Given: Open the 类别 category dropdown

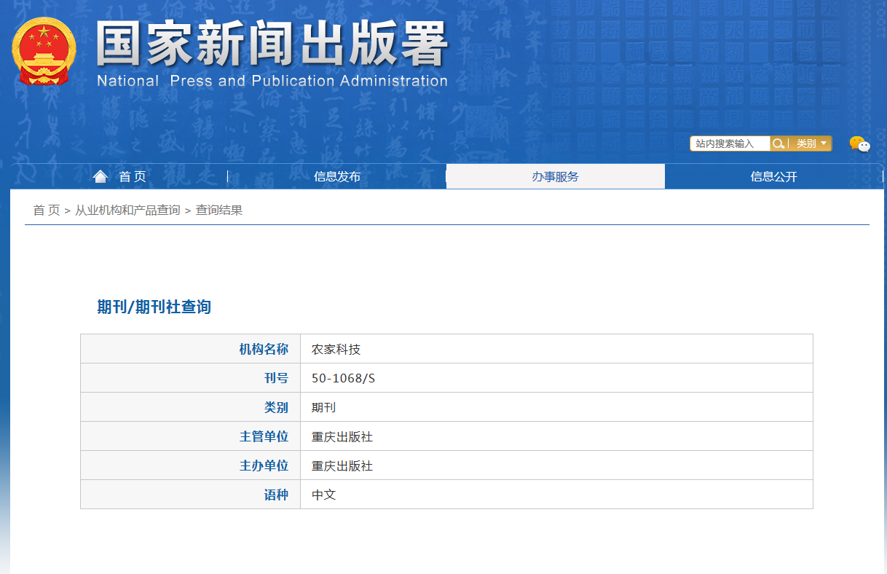Looking at the screenshot, I should [x=806, y=143].
